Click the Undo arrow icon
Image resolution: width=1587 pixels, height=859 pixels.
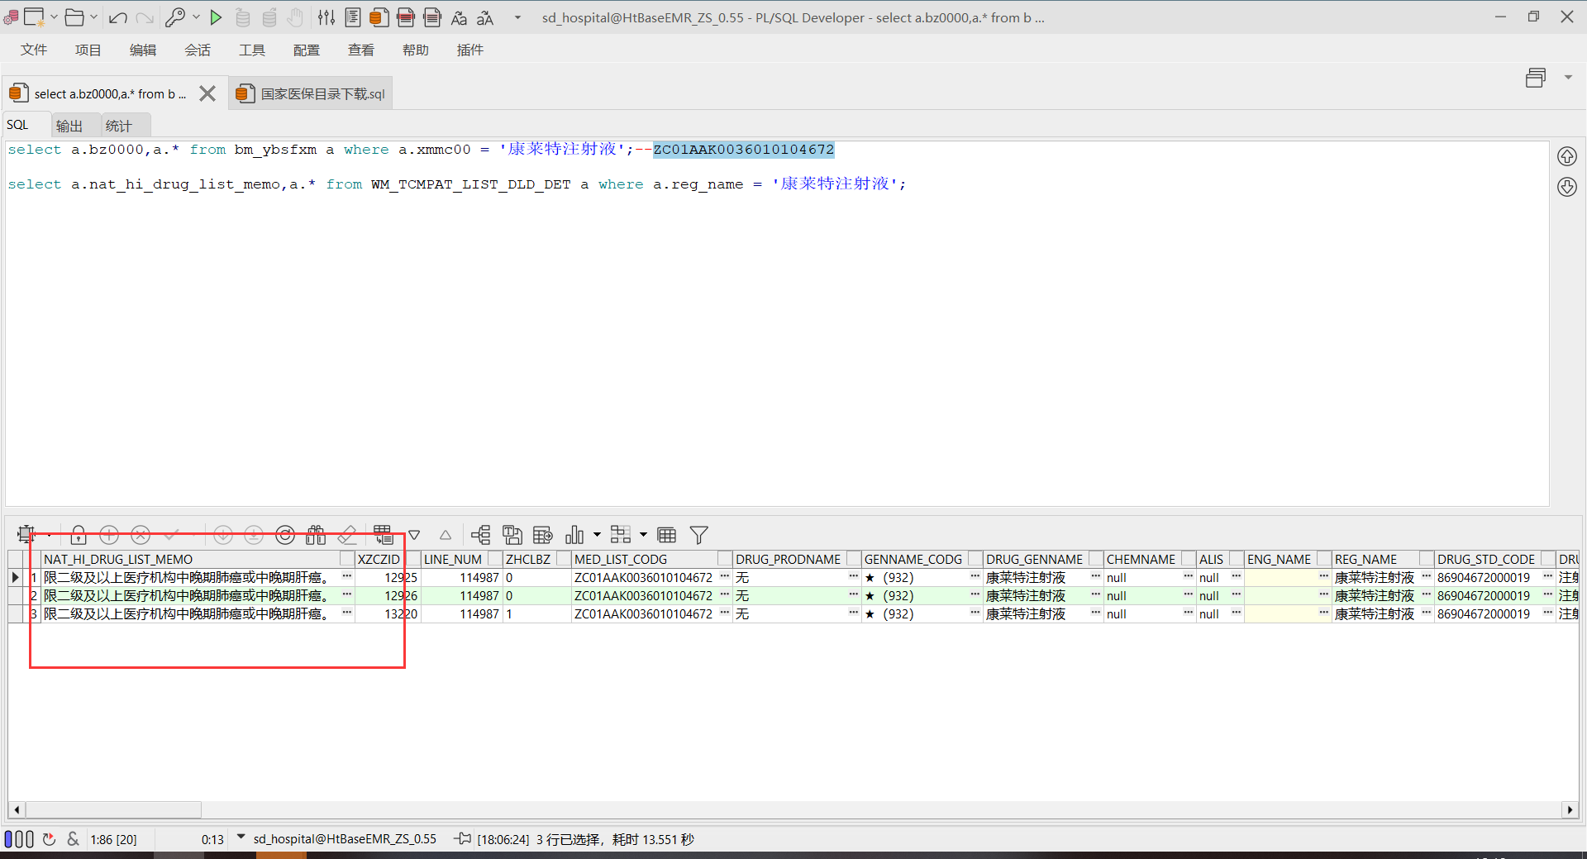[x=117, y=17]
